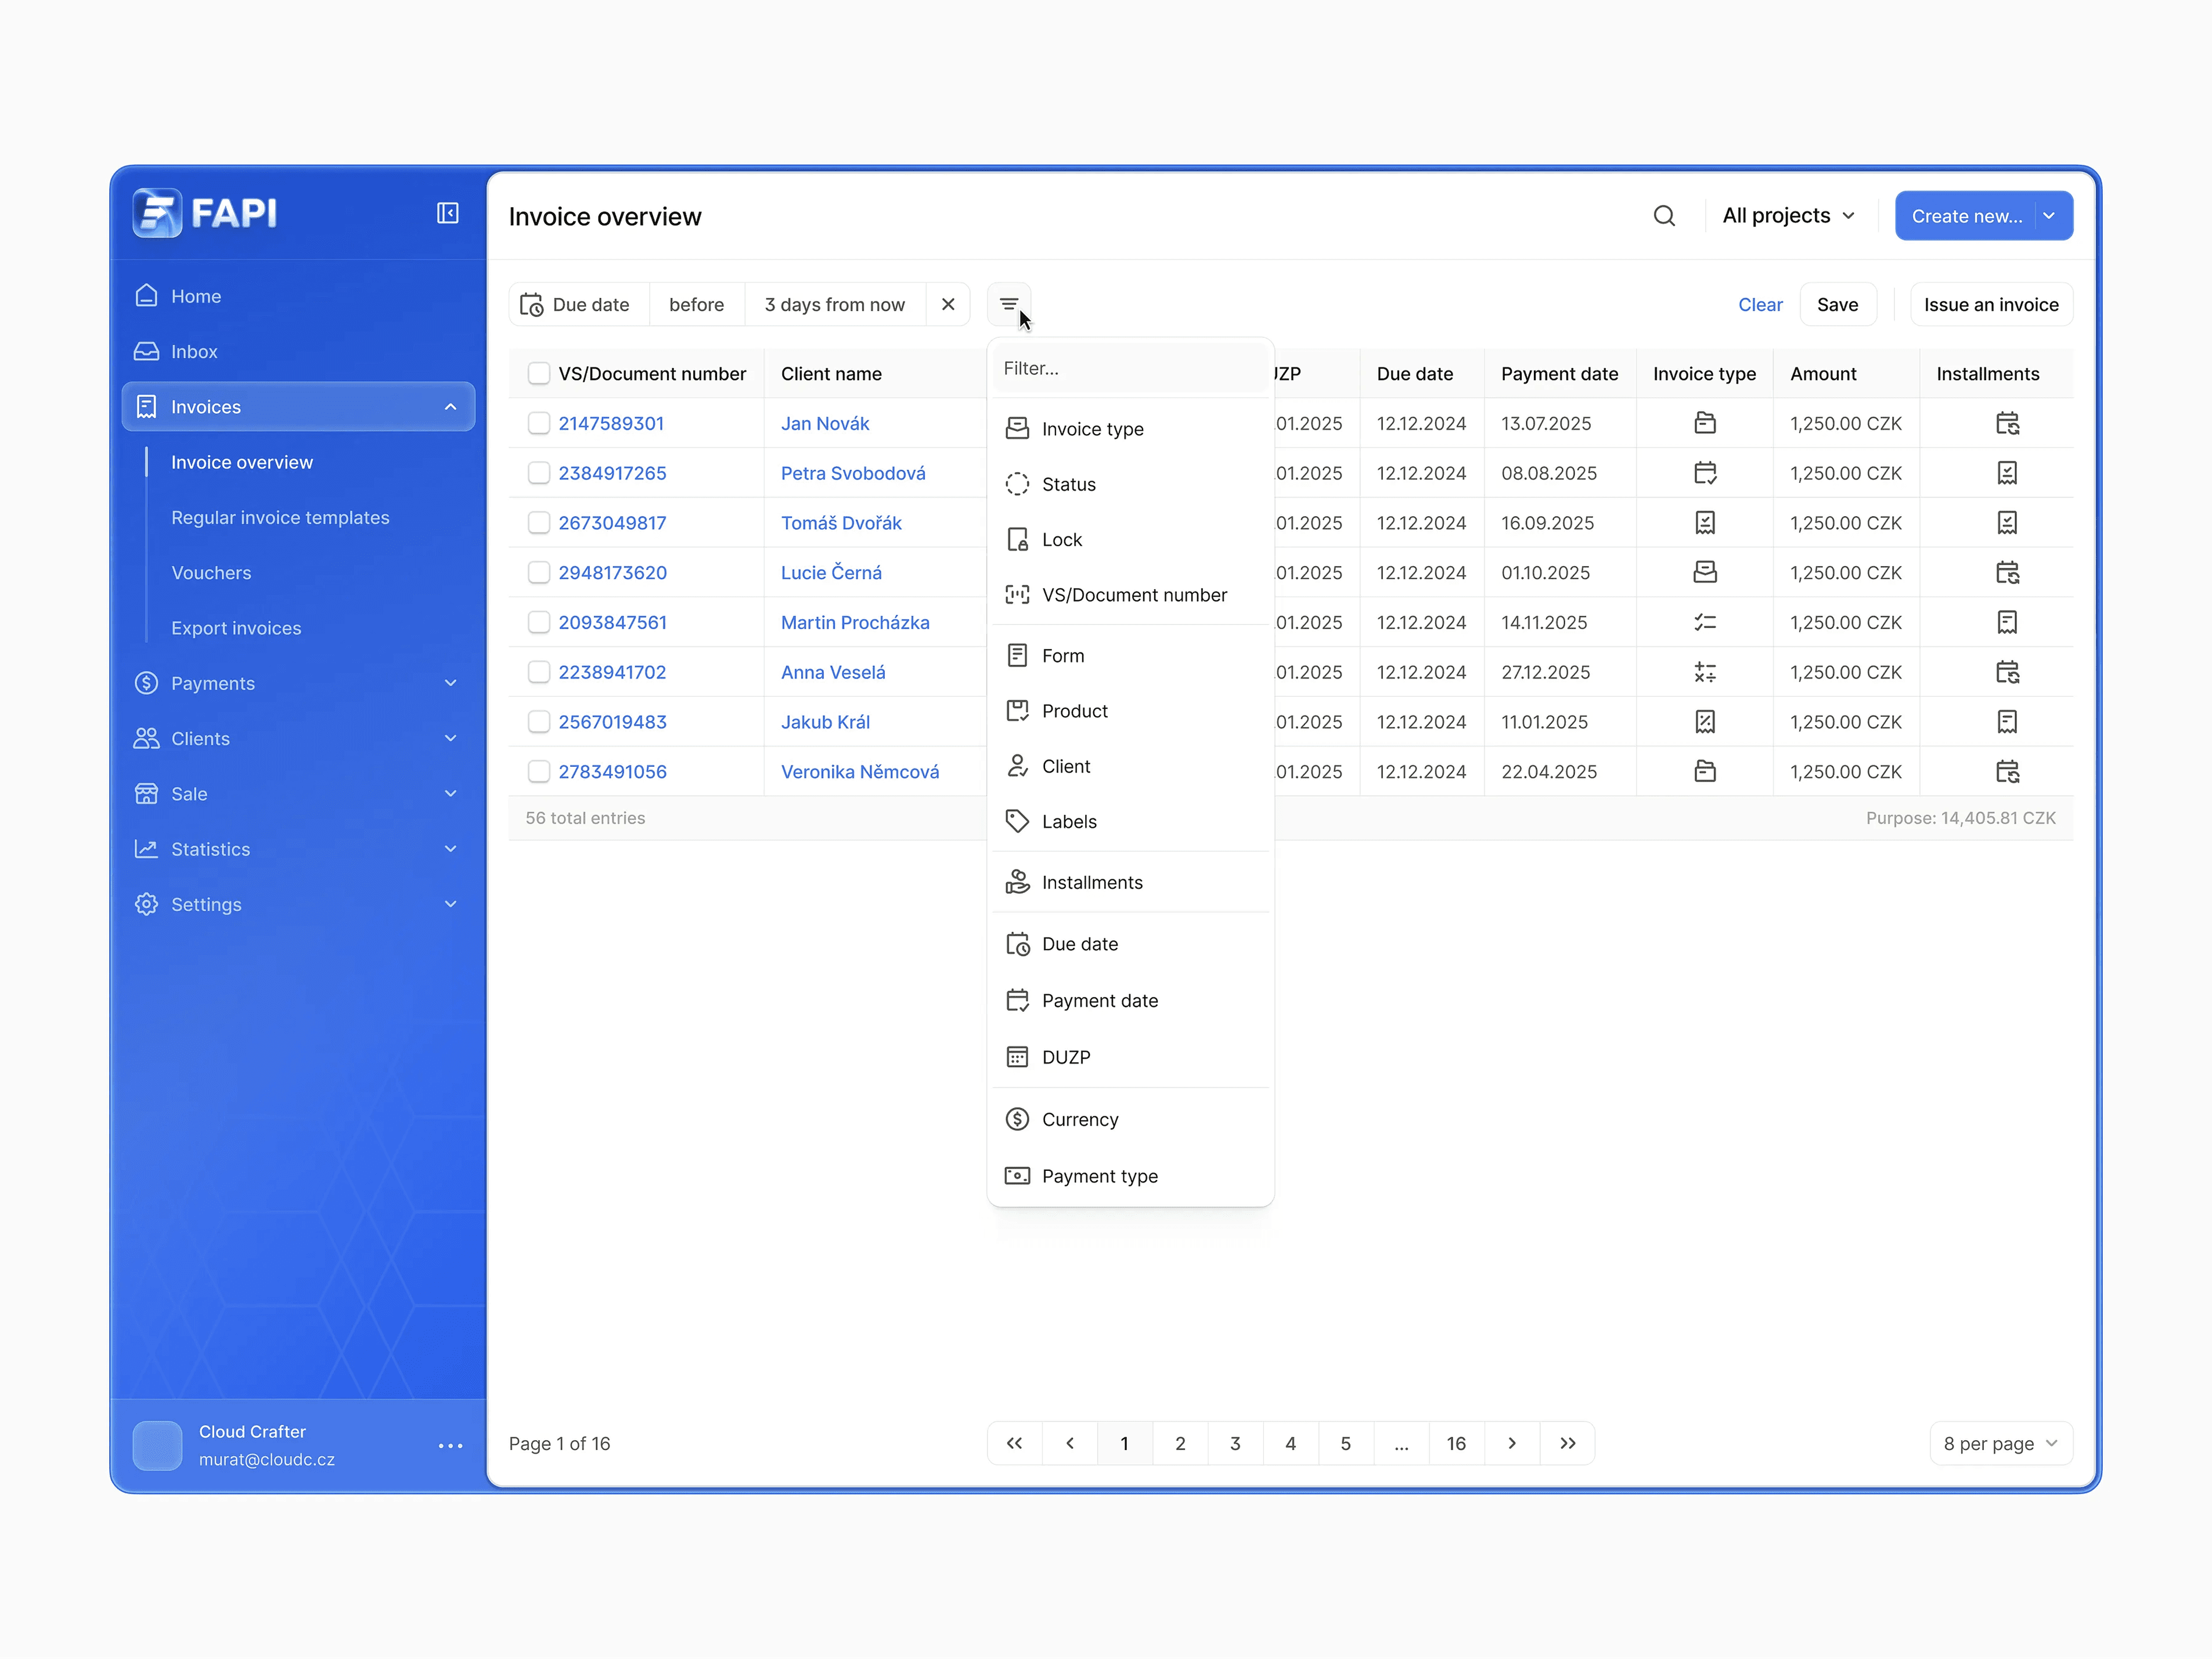Viewport: 2212px width, 1659px height.
Task: Click invoice type icon in Jan Novák row
Action: 1705,423
